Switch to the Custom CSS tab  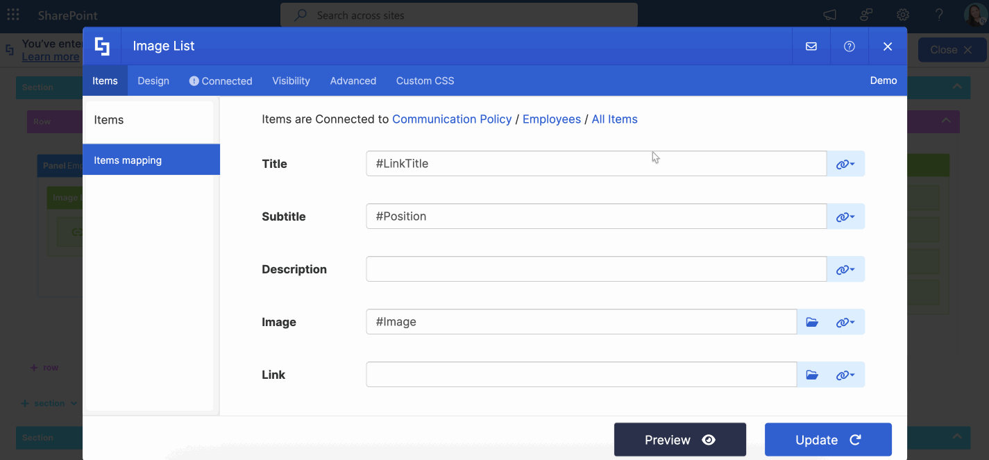point(425,80)
